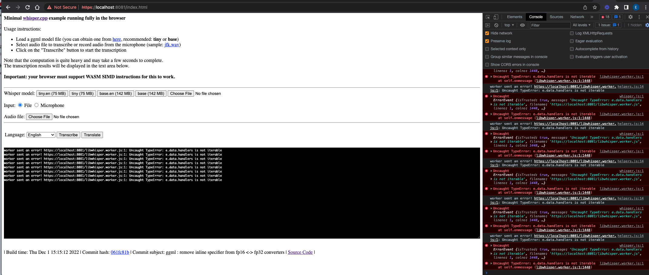Screen dimensions: 649x275
Task: Load the tiny (75 MB) model
Action: coord(83,94)
